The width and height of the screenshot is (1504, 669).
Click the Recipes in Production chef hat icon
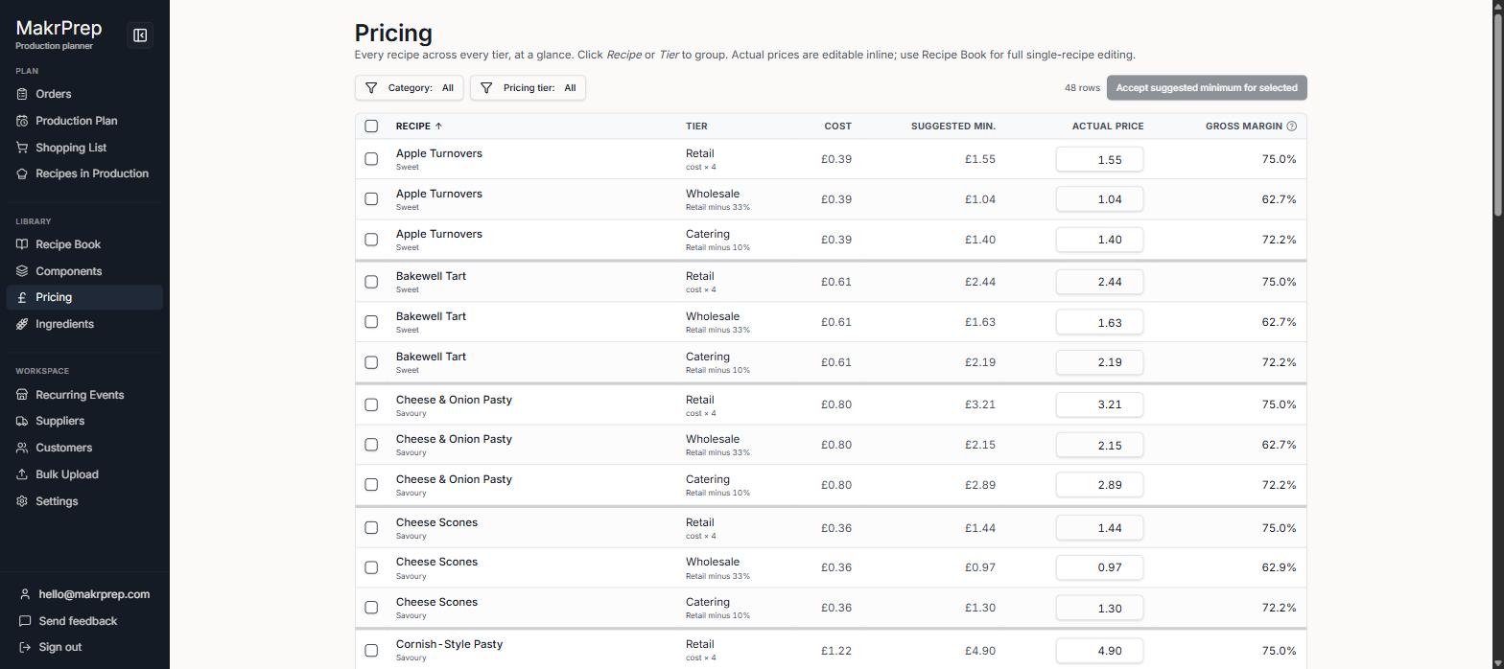pyautogui.click(x=22, y=173)
